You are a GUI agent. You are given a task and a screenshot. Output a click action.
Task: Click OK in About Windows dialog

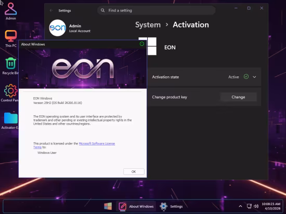point(134,171)
